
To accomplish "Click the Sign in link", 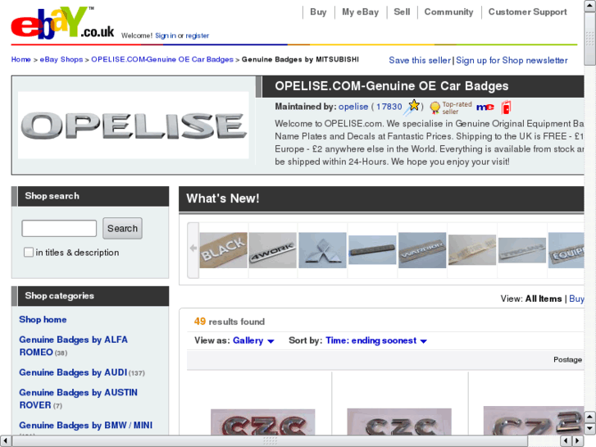I will click(x=166, y=35).
